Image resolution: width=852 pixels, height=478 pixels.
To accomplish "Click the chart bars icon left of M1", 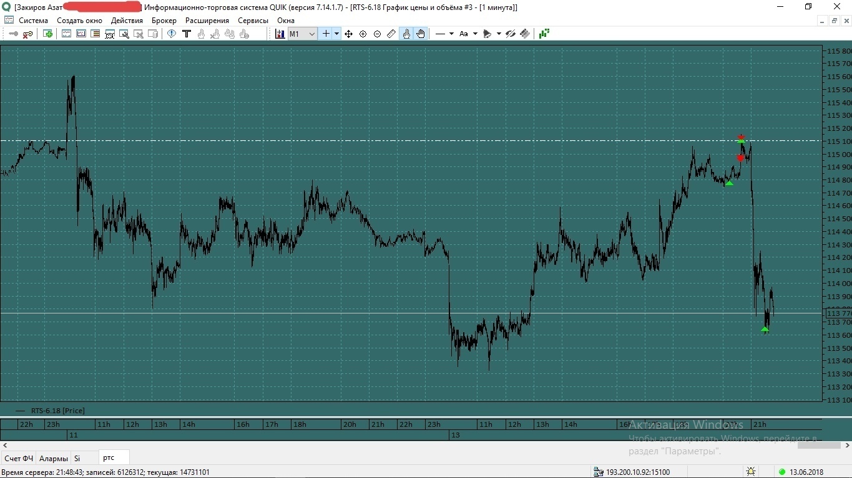I will pyautogui.click(x=280, y=34).
